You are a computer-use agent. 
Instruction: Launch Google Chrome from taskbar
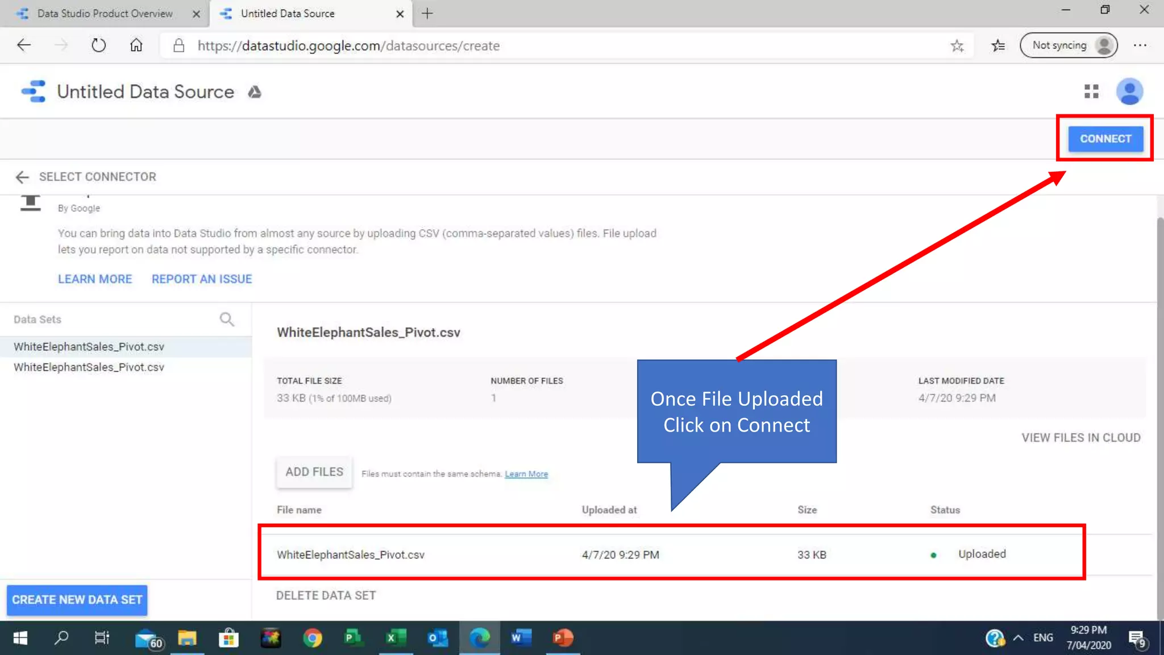[x=312, y=638]
